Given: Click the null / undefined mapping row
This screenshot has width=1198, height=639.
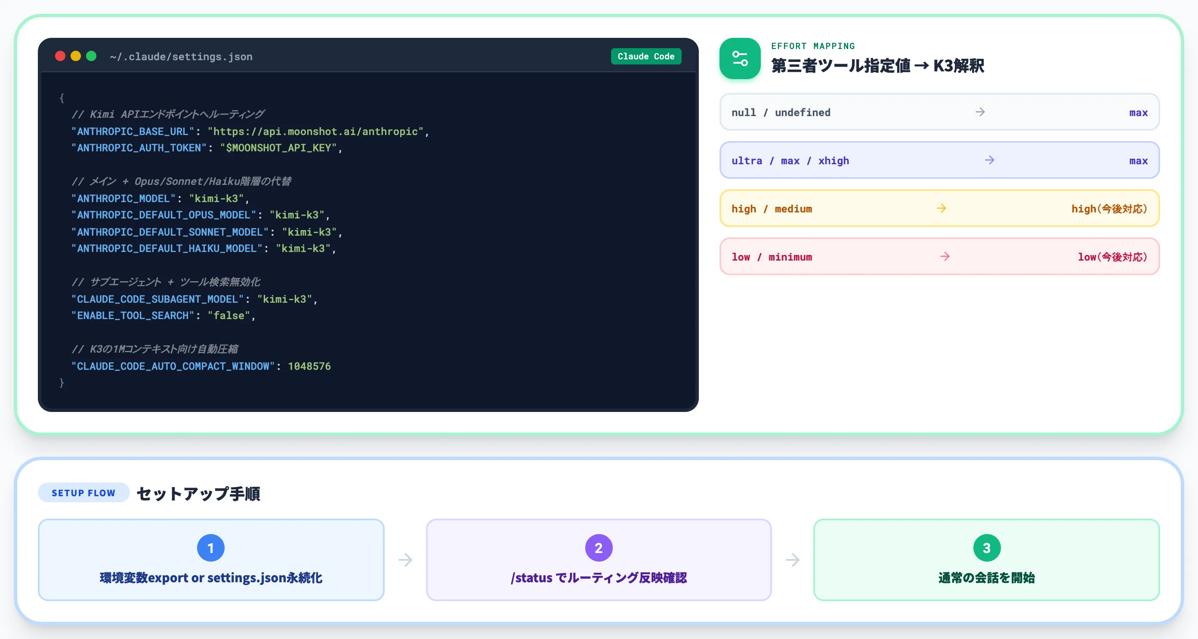Looking at the screenshot, I should pyautogui.click(x=939, y=112).
